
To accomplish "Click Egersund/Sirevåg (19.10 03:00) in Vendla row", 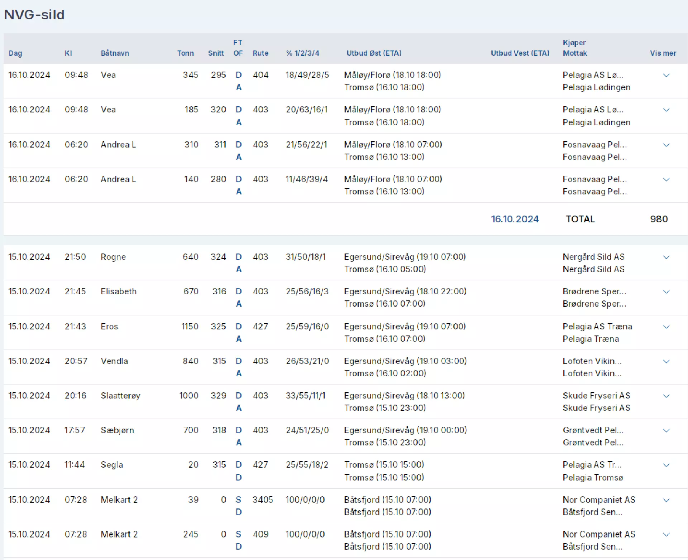I will [x=405, y=361].
